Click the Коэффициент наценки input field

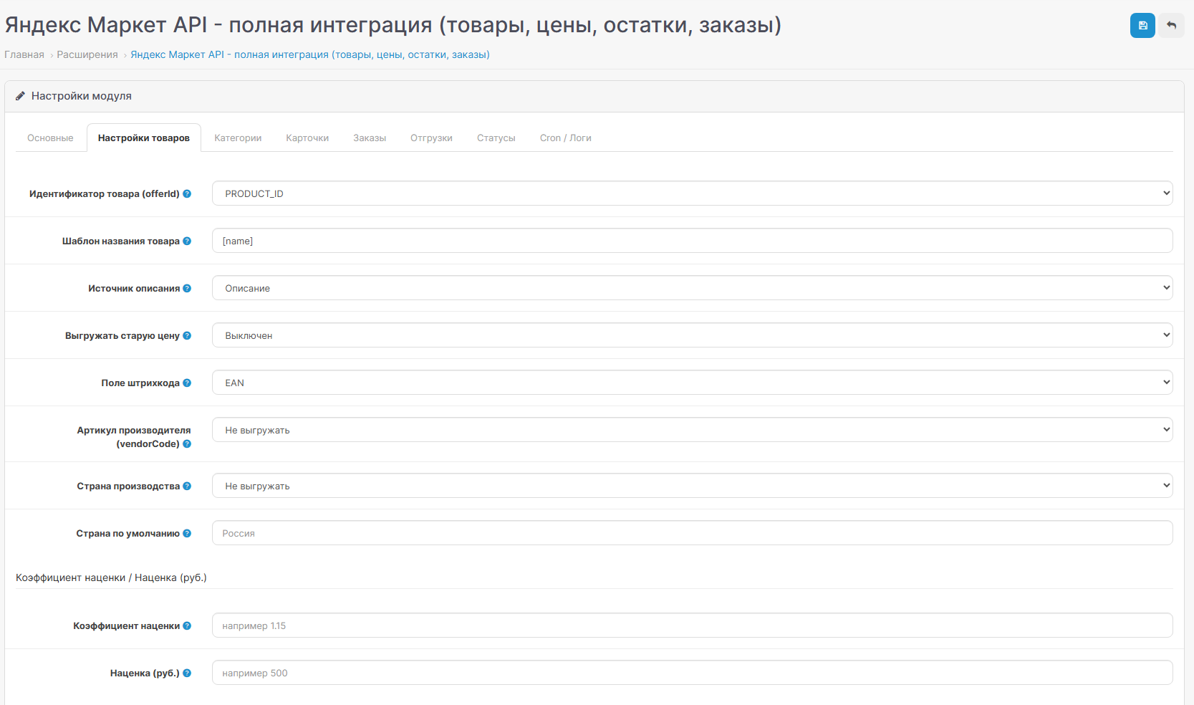tap(692, 625)
